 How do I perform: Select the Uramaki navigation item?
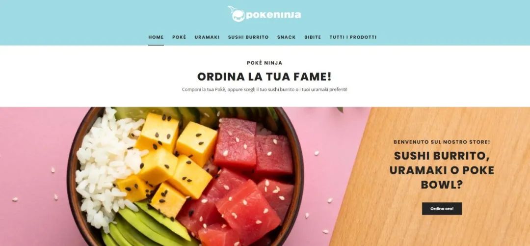[x=207, y=37]
